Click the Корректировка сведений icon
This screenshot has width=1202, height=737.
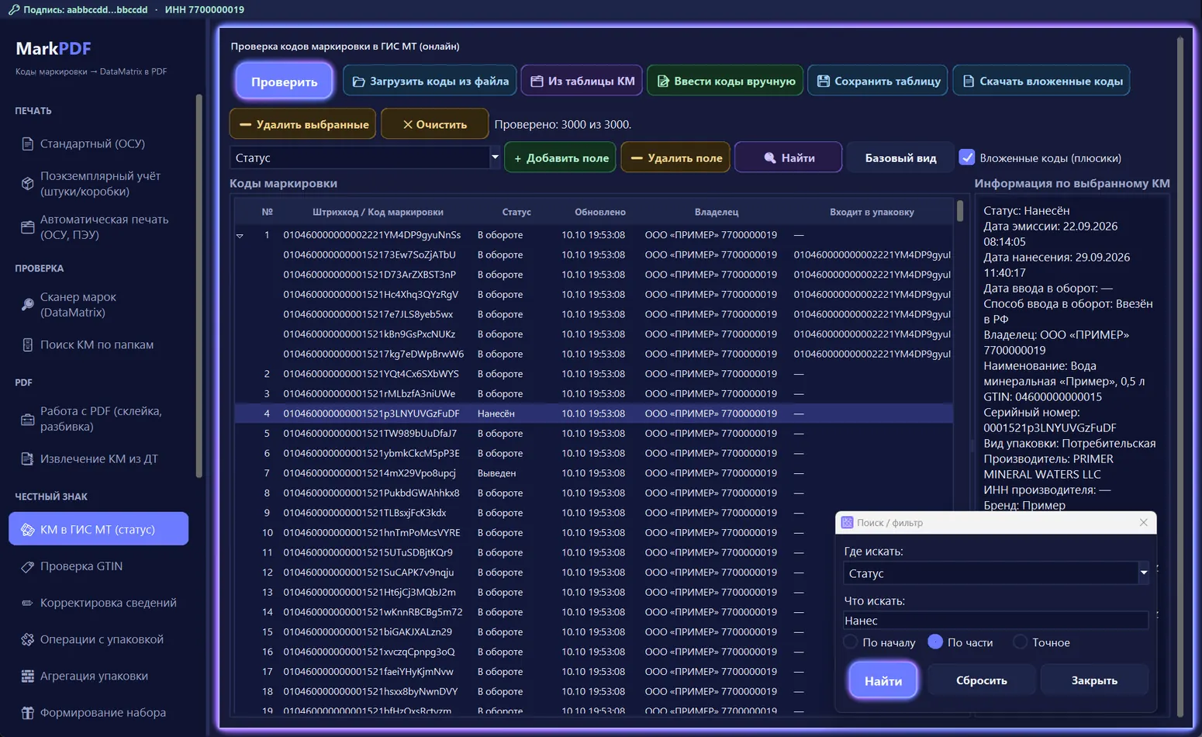[27, 603]
